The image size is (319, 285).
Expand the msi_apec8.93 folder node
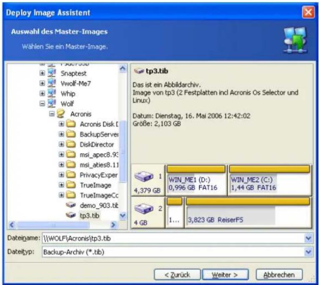[x=61, y=154]
